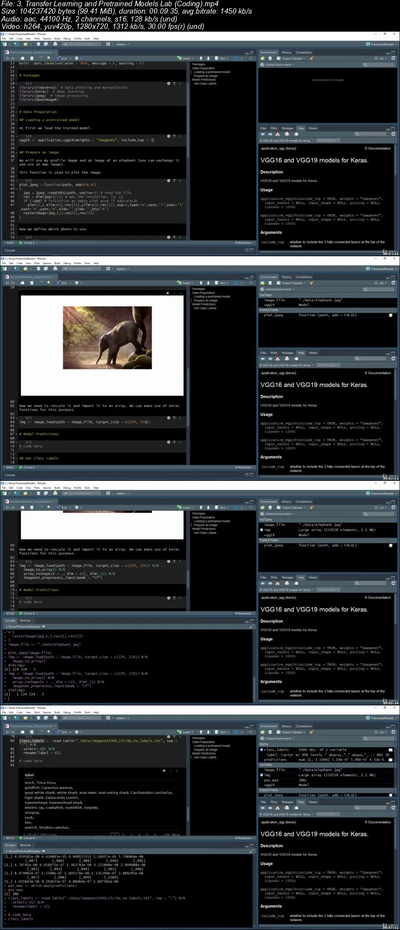
Task: Clear chunk output above elephant plot, 00:03:52 frame
Action: pyautogui.click(x=180, y=293)
